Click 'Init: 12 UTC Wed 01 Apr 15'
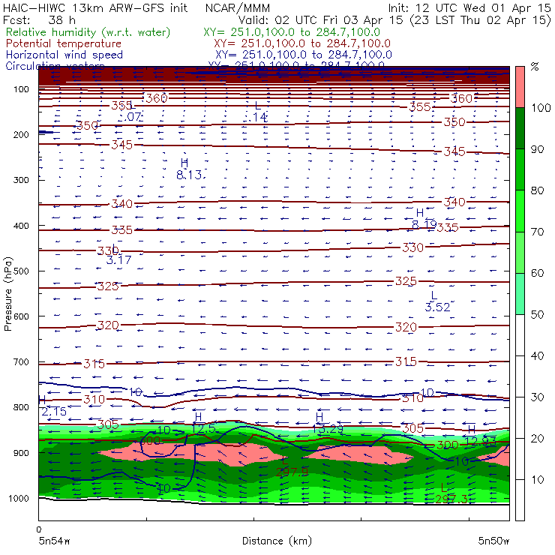Viewport: 555px width, 555px height. tap(469, 7)
